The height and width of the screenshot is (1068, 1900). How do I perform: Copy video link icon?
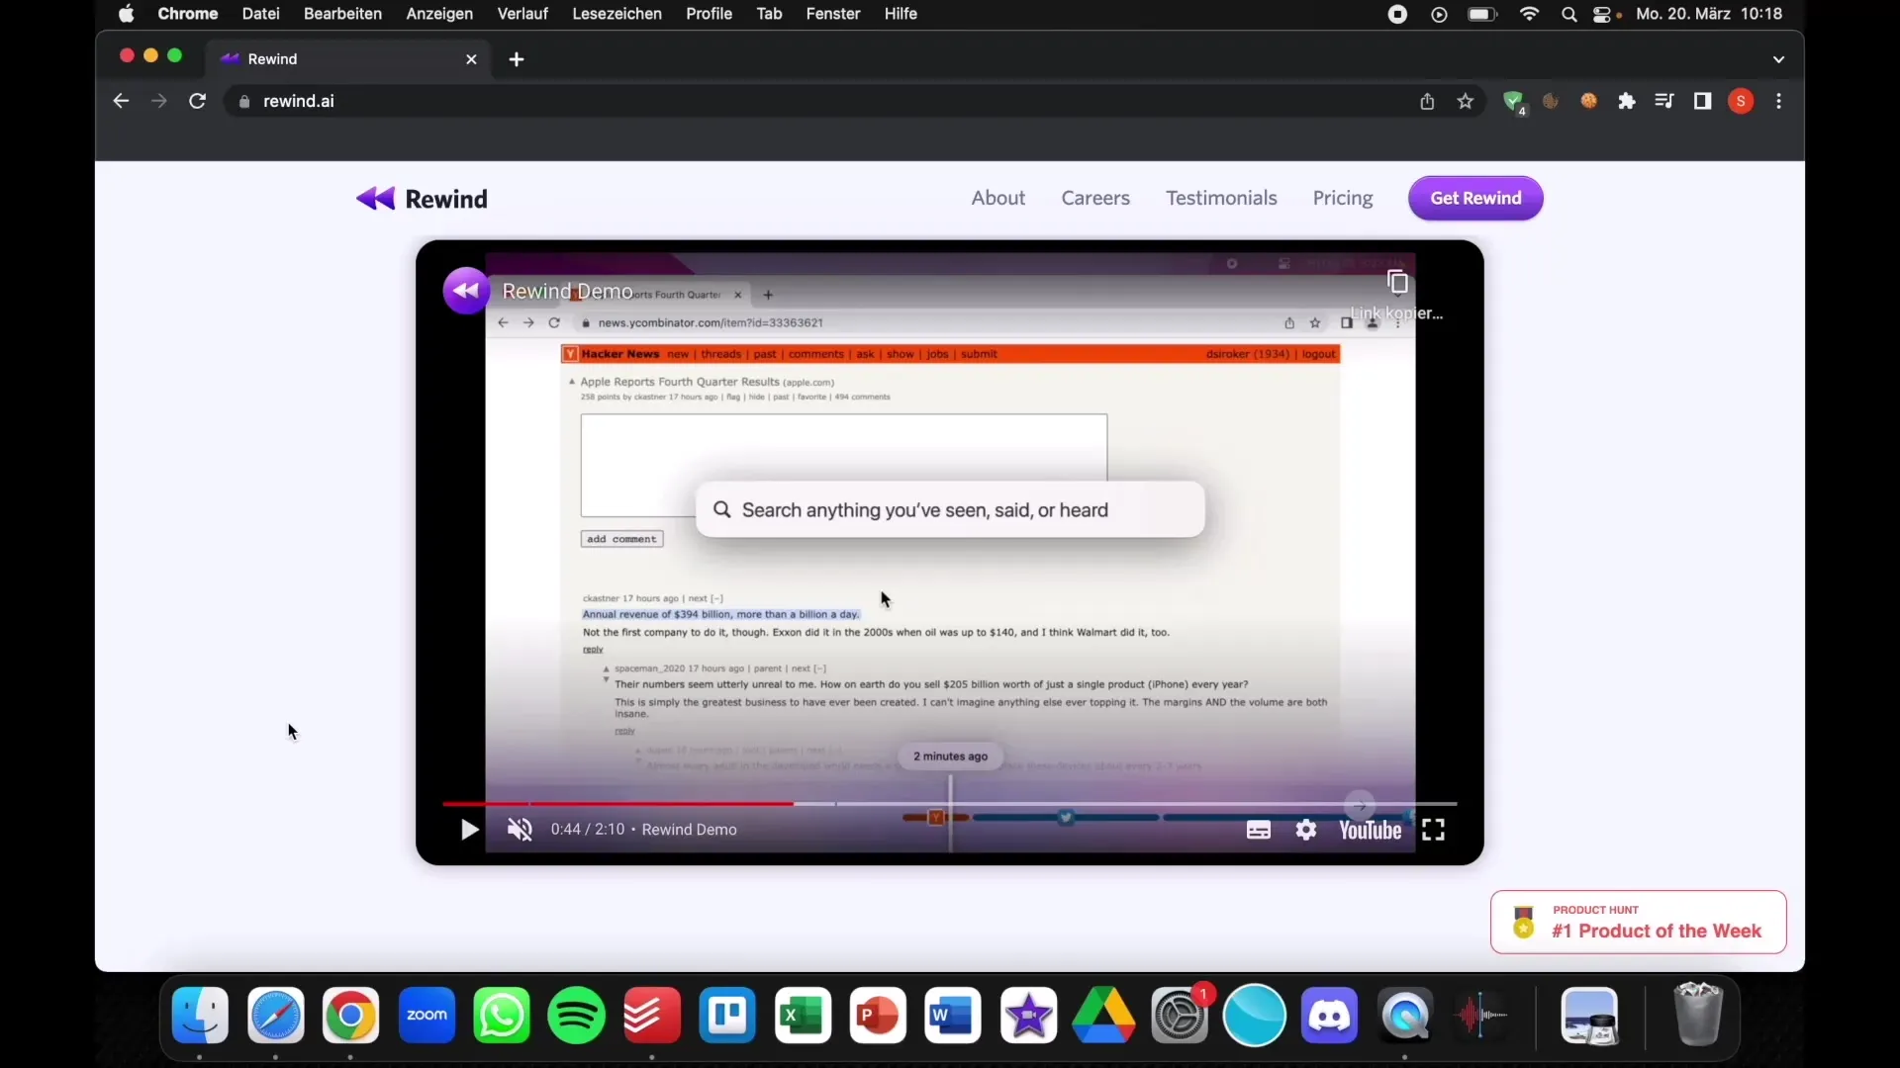[1396, 283]
